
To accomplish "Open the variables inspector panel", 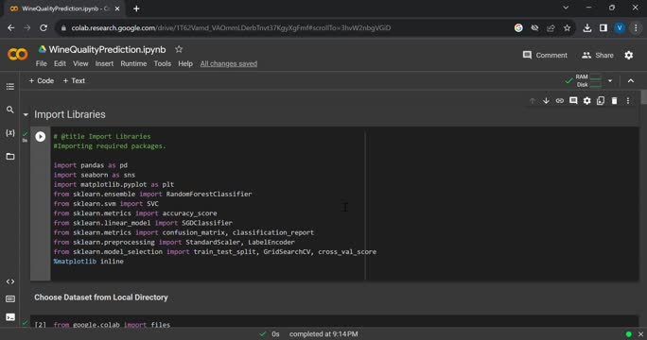I will coord(10,133).
